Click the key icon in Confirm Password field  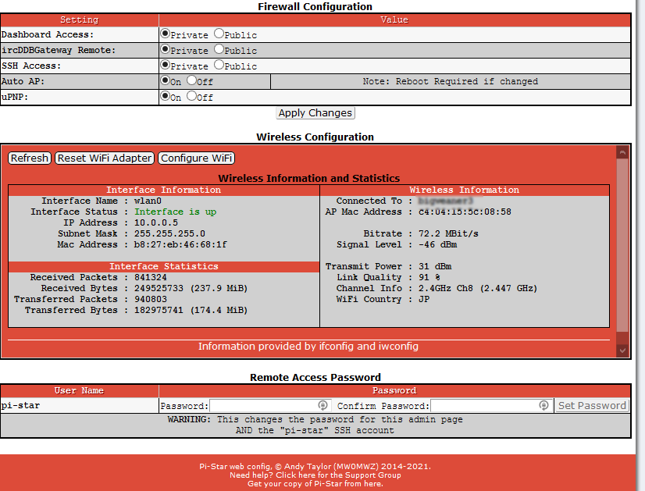point(544,406)
